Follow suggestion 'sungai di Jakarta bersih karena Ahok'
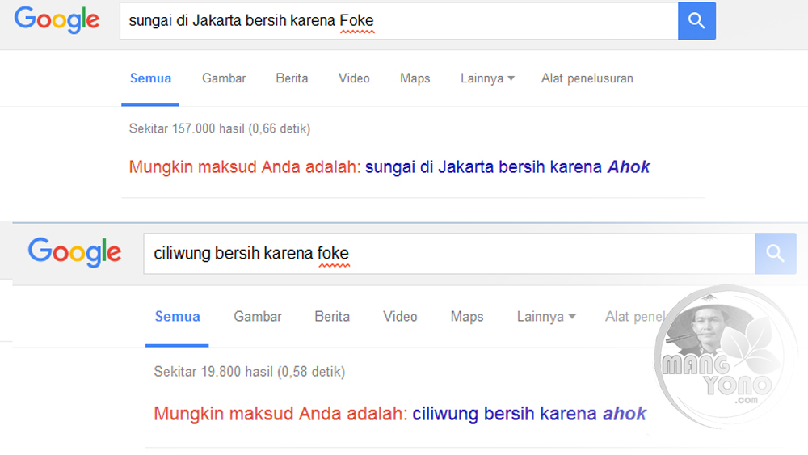Screen dimensions: 808x455 tap(507, 167)
